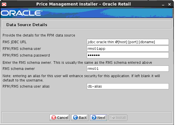The image size is (175, 125).
Task: Click the 'RPM/RMS schema user' label
Action: pyautogui.click(x=22, y=49)
